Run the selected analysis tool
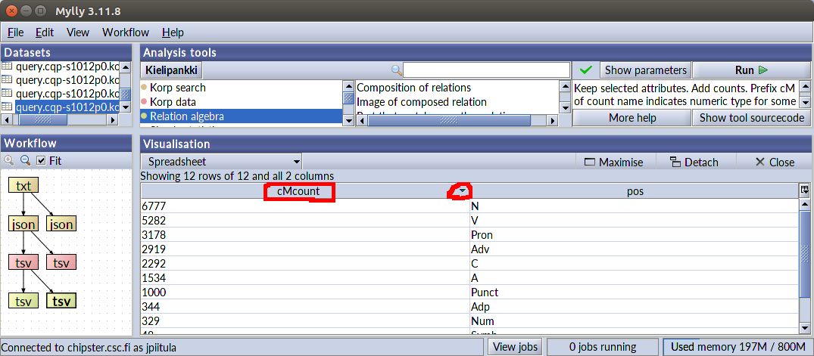 tap(750, 70)
